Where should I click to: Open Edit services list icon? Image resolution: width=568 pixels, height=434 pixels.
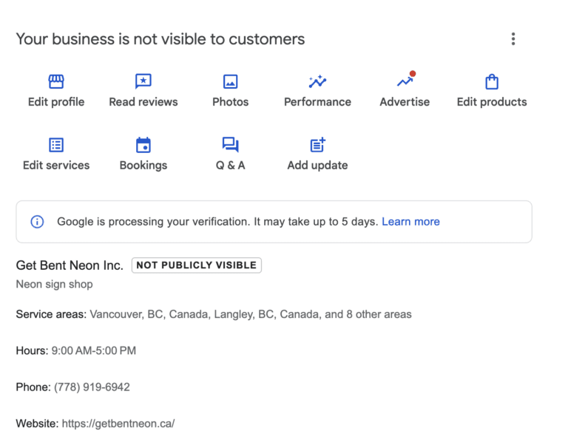(56, 145)
